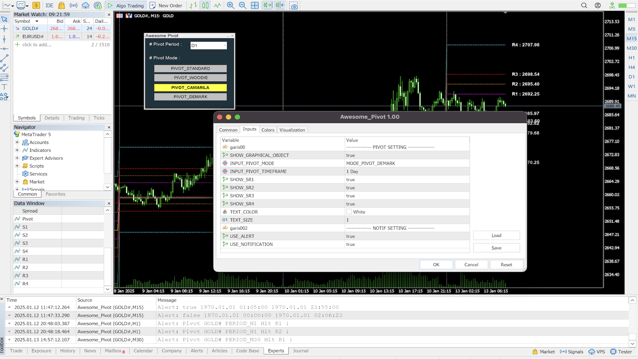Zoom in on the chart
The height and width of the screenshot is (359, 638).
(x=230, y=5)
